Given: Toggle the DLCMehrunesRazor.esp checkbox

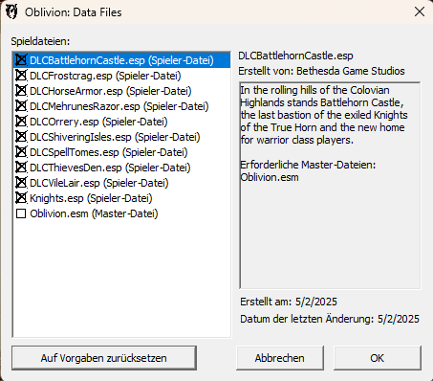Looking at the screenshot, I should pyautogui.click(x=21, y=106).
